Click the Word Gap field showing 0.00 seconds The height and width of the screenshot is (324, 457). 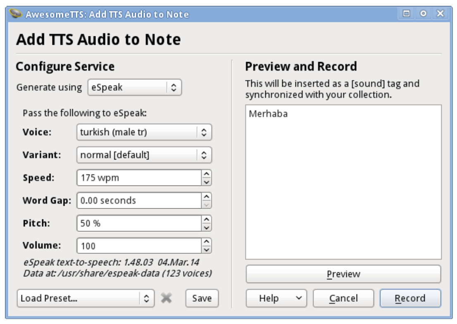pos(139,200)
